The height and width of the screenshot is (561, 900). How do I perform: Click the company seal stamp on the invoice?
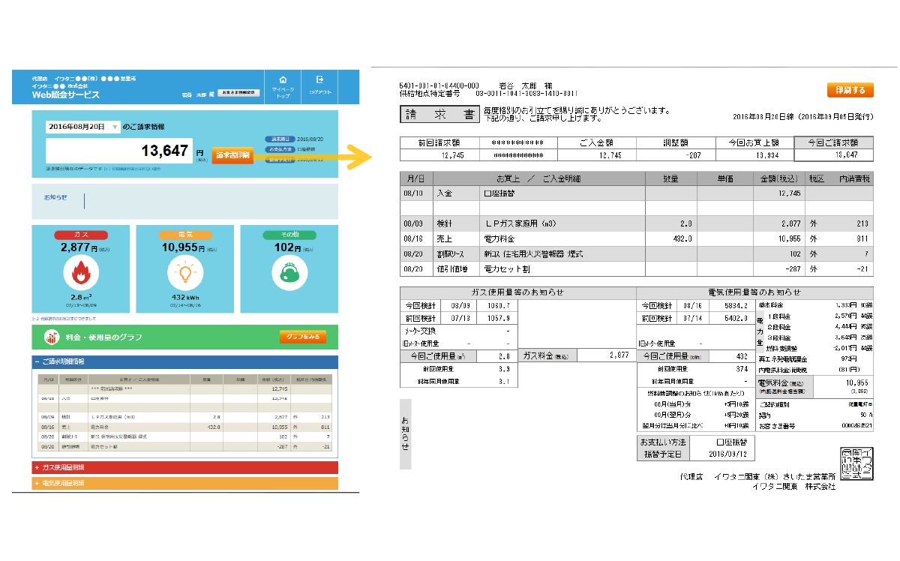(855, 463)
